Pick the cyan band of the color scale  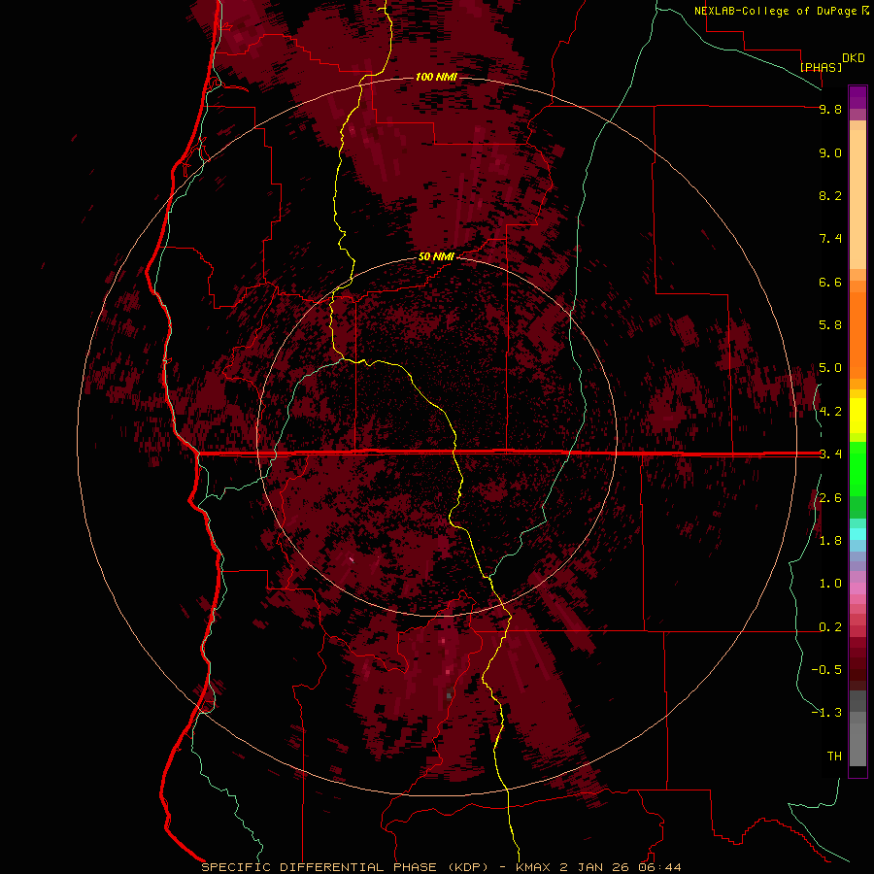857,534
